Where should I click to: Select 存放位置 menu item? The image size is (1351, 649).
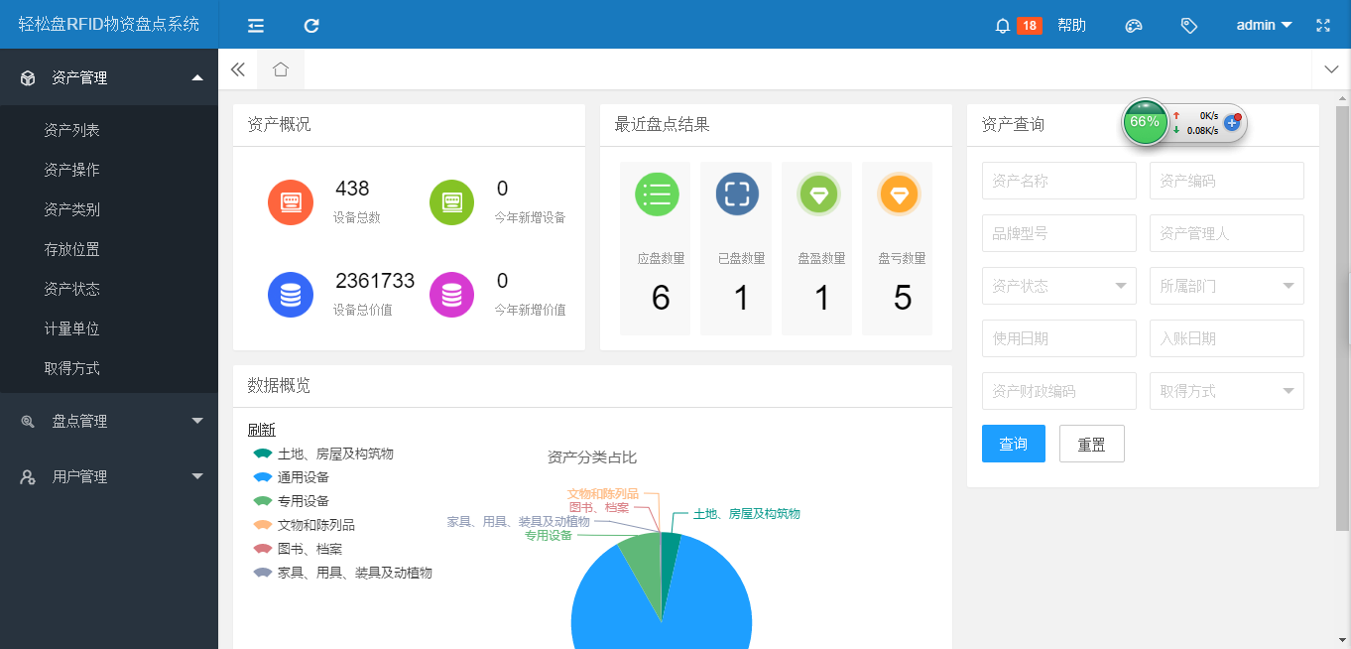(x=72, y=249)
